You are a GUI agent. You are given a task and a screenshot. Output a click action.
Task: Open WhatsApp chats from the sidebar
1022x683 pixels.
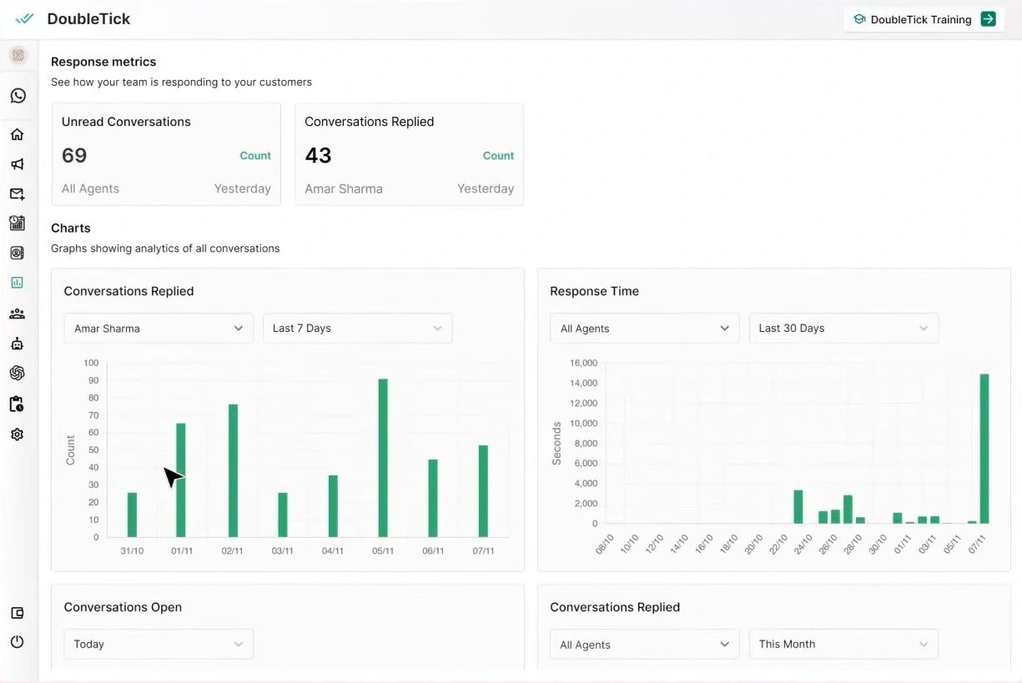pos(18,96)
